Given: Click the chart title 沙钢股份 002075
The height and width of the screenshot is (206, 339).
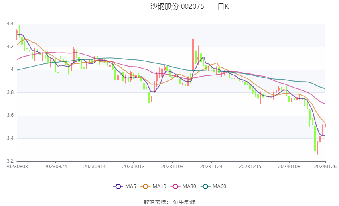Looking at the screenshot, I should (177, 6).
